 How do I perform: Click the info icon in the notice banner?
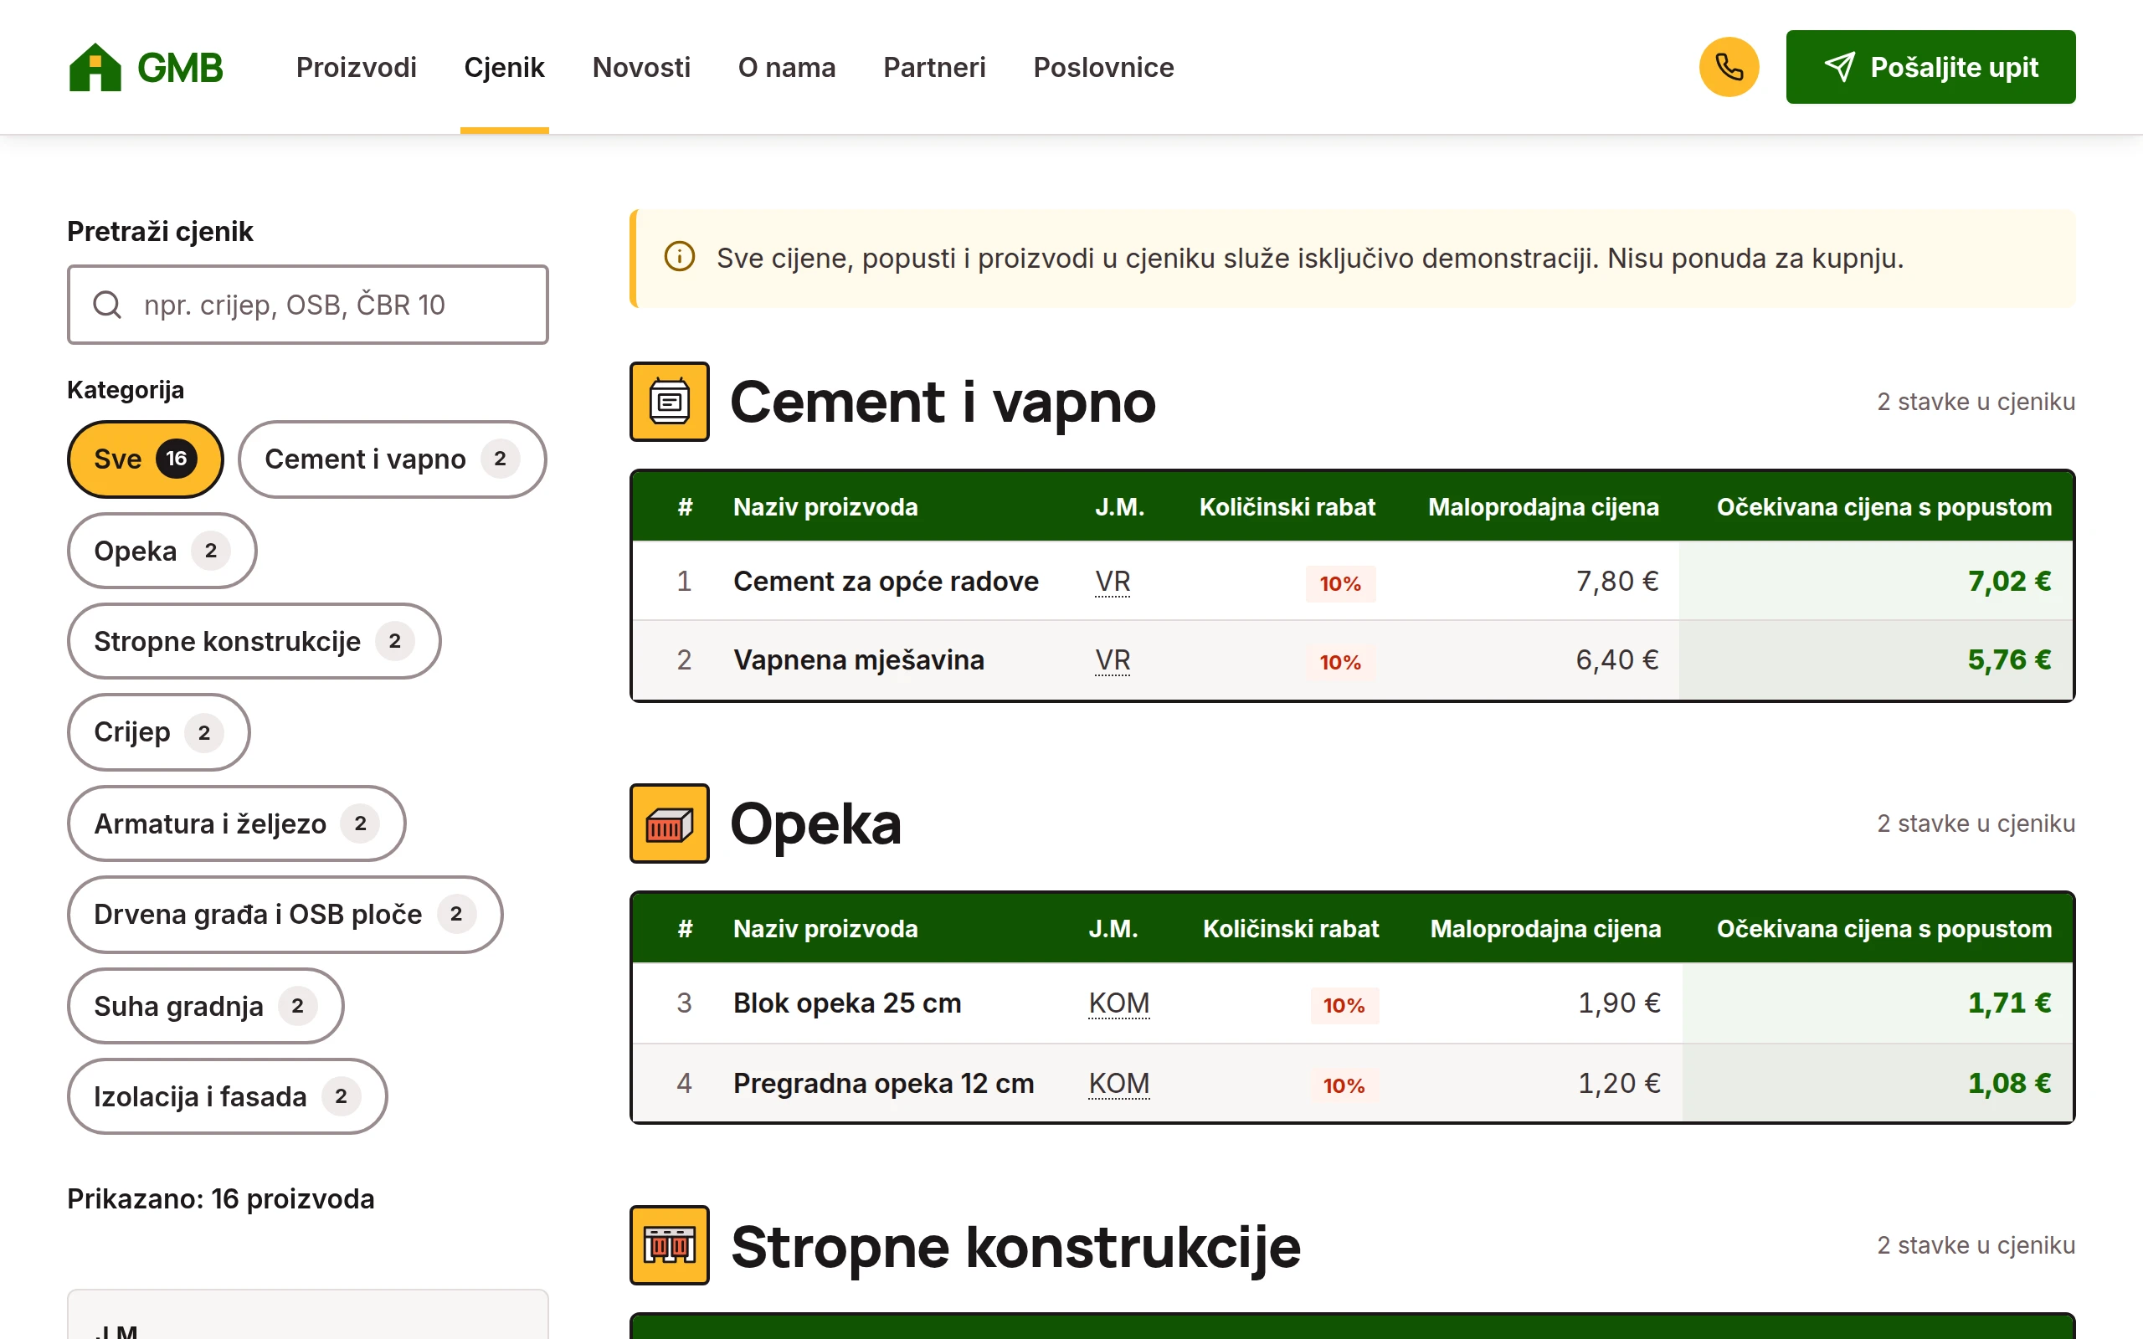pyautogui.click(x=679, y=258)
